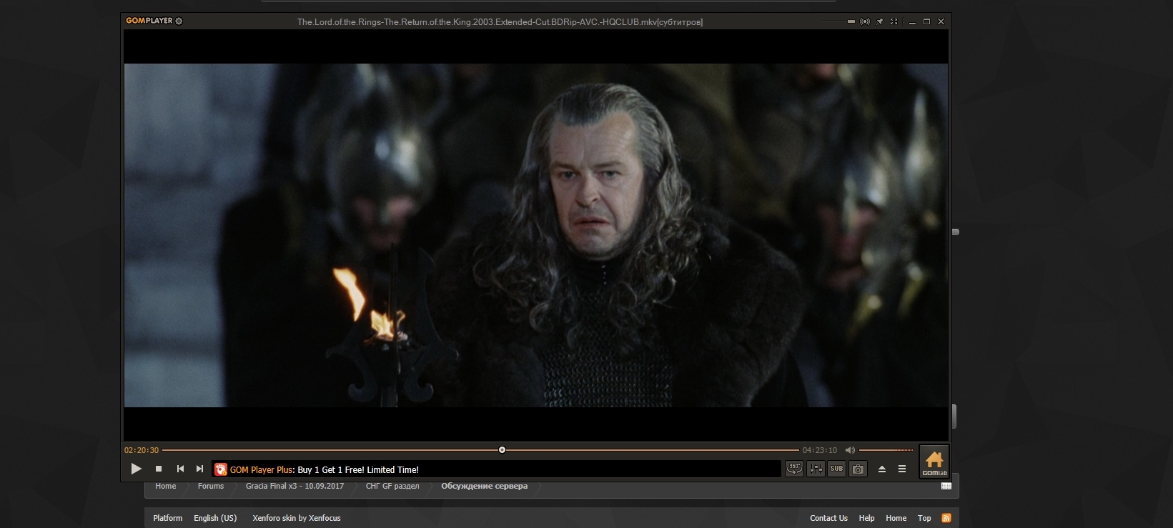1173x528 pixels.
Task: Click Home link in forum footer
Action: click(x=896, y=518)
